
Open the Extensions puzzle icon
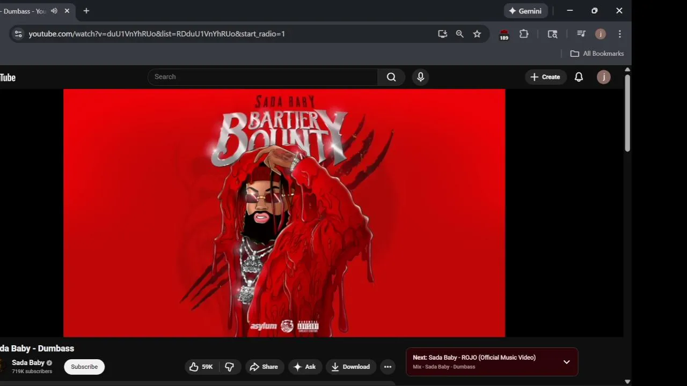tap(524, 34)
